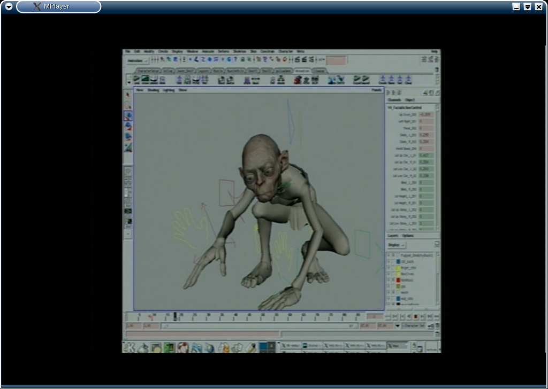Select the Show Manipulator tool in toolbox
Screen dimensions: 548x389
click(128, 147)
